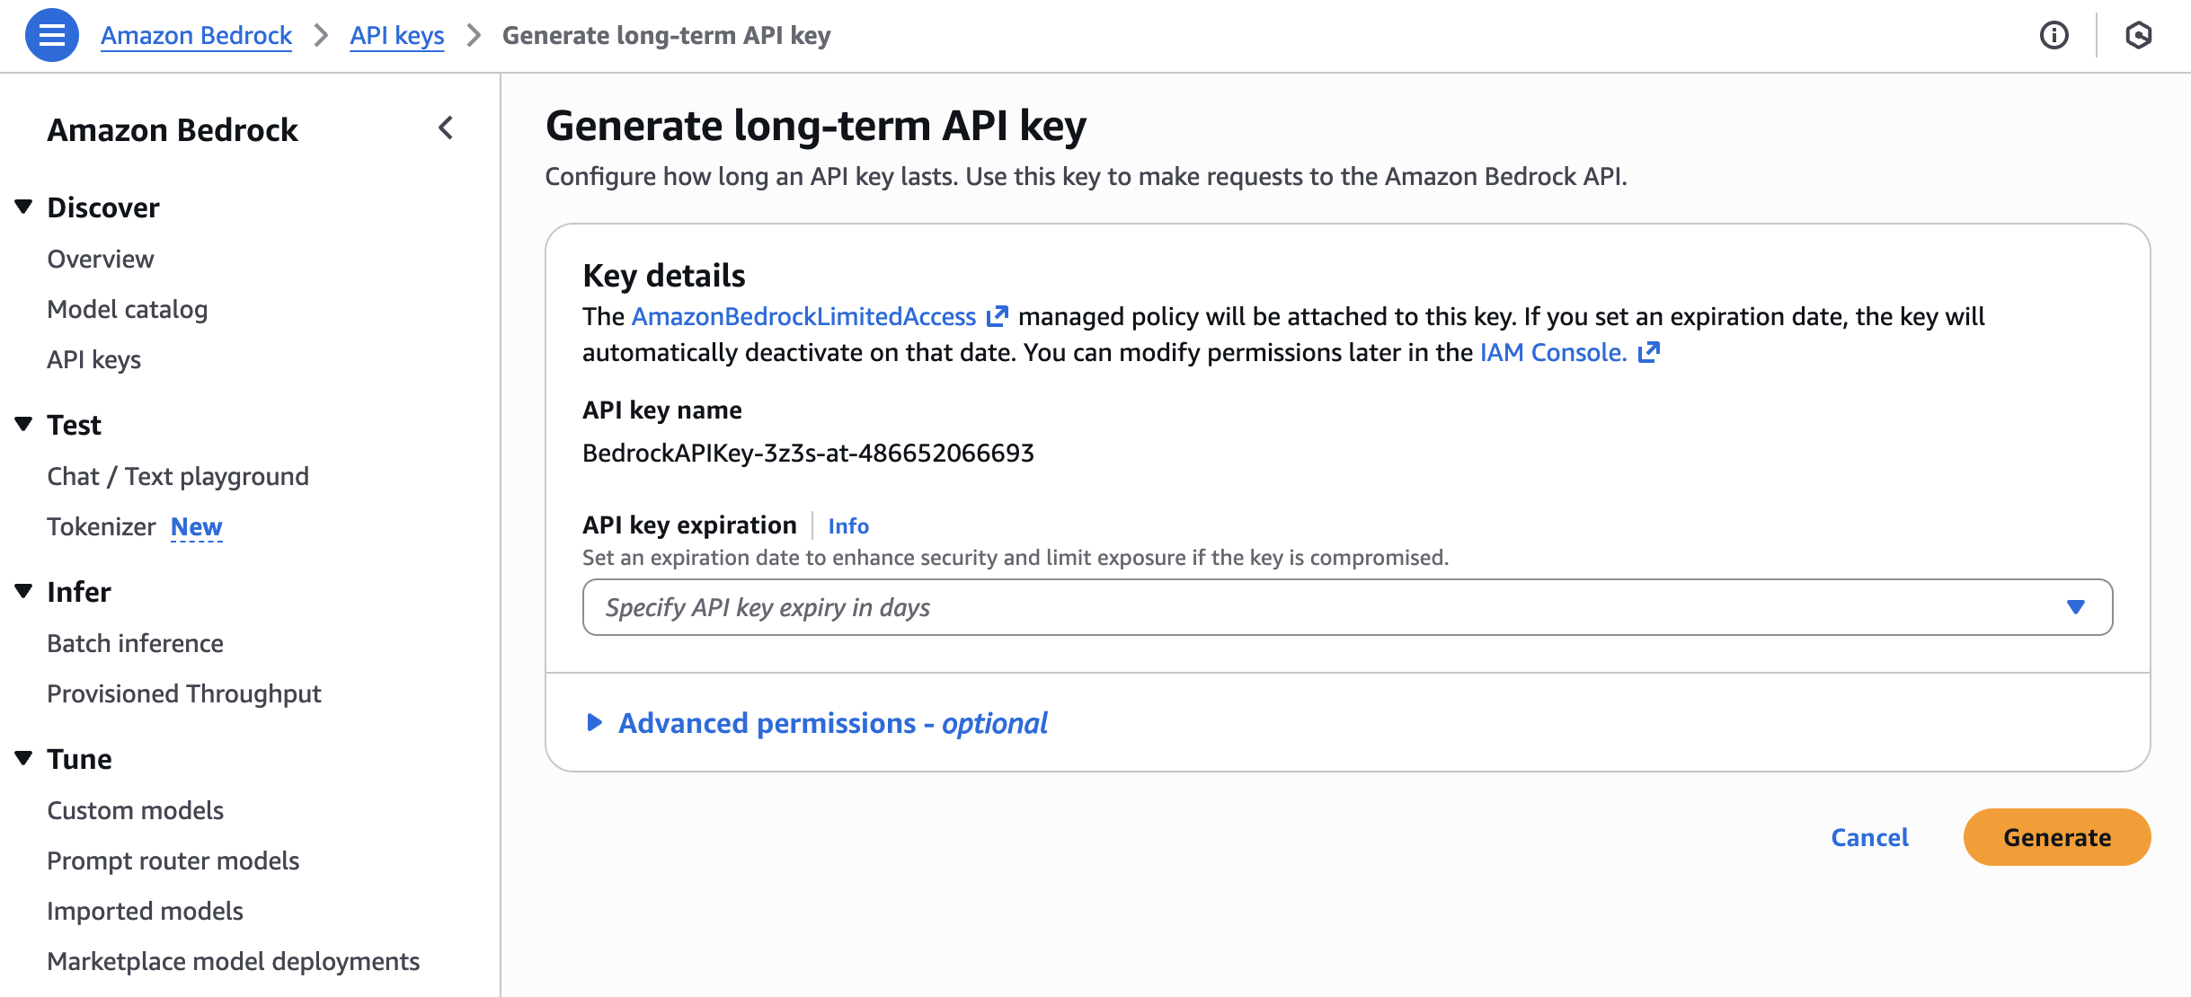Collapse the Amazon Bedrock side panel
The image size is (2191, 997).
click(x=445, y=128)
